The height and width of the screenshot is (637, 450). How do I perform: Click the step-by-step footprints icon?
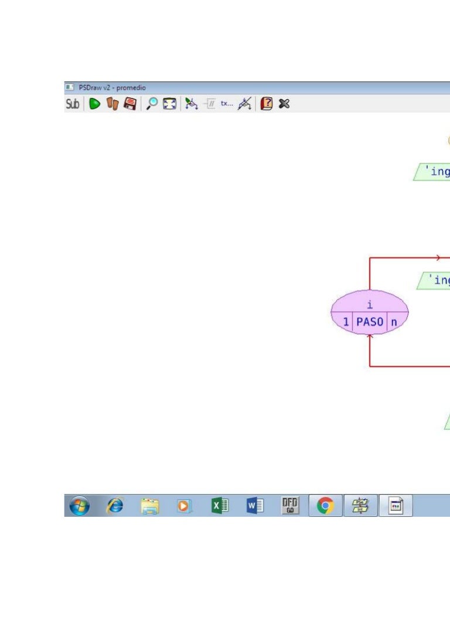tap(112, 104)
